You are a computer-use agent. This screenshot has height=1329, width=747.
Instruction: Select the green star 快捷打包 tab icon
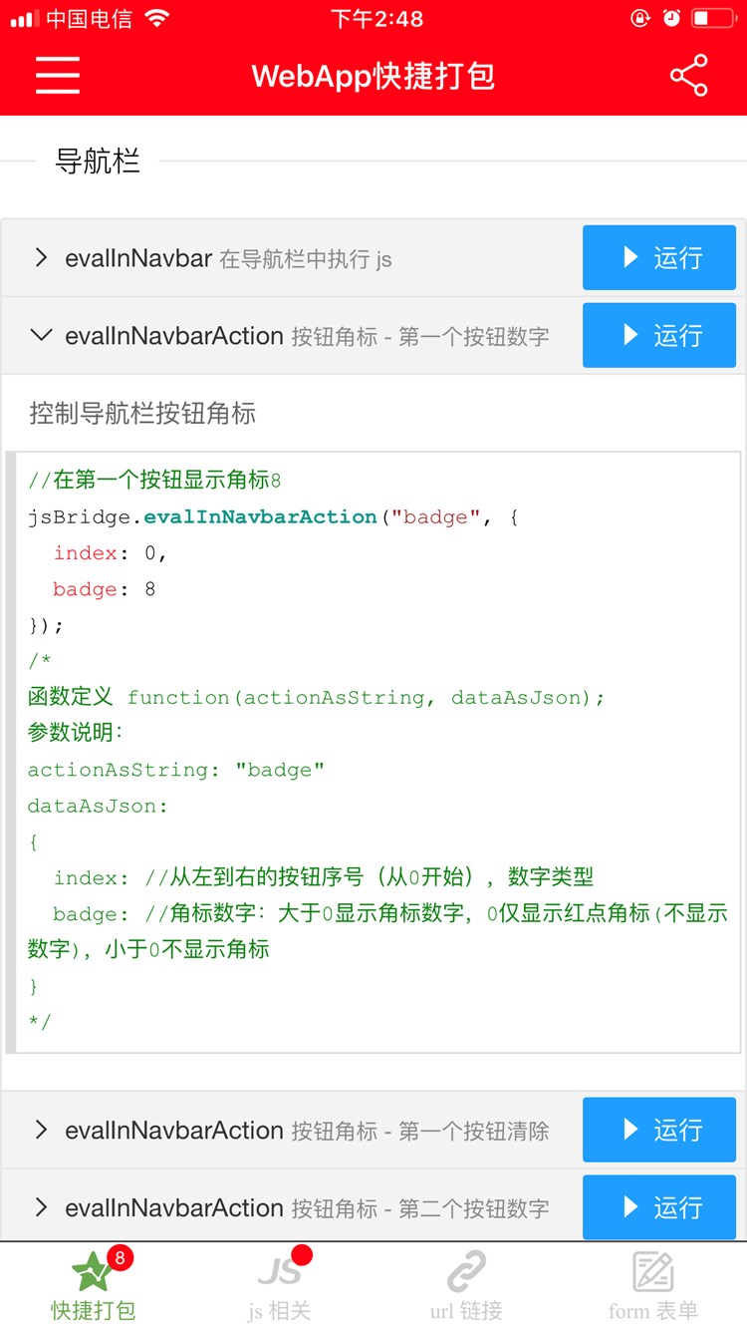pyautogui.click(x=93, y=1270)
